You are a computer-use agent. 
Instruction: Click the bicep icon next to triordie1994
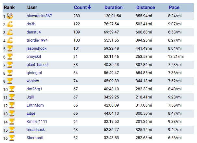coord(9,40)
